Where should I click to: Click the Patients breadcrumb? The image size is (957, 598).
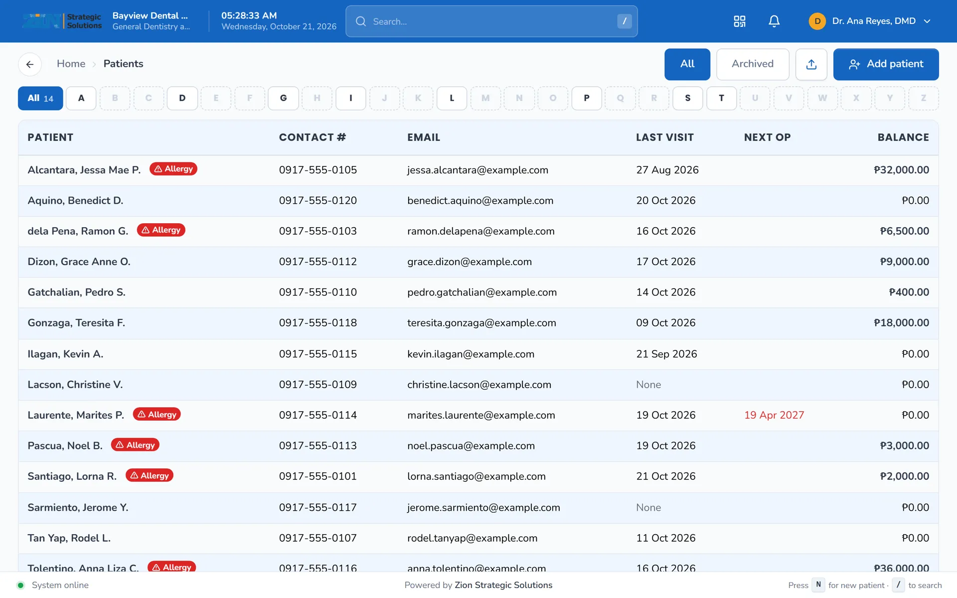tap(123, 64)
